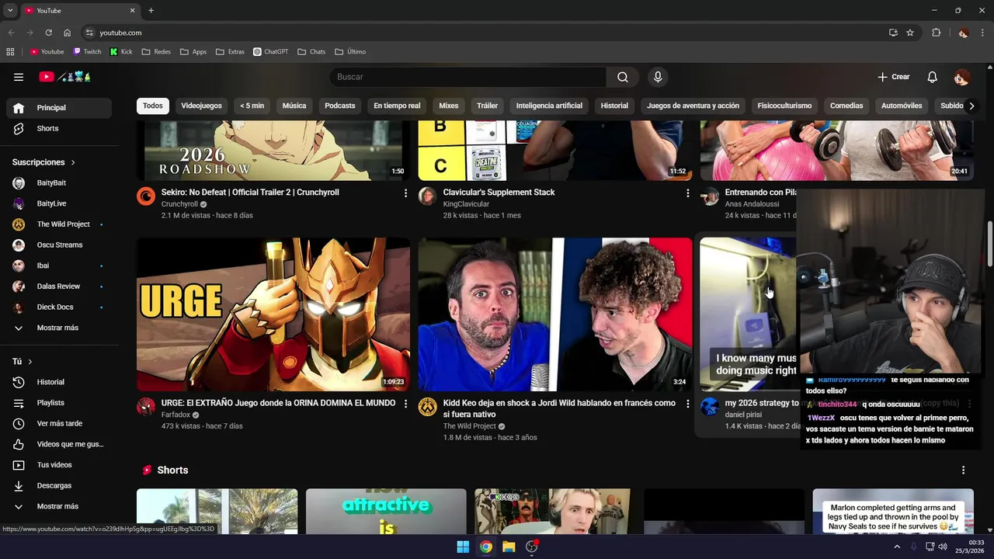
Task: Open Chrome extensions puzzle icon
Action: [936, 33]
